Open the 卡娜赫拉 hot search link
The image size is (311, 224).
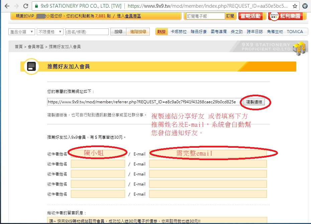coord(179,32)
